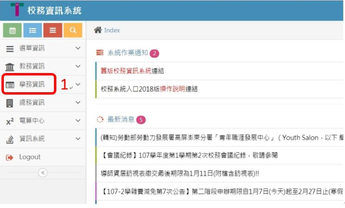
Task: Click the 校務資訊系統 title in the header
Action: (54, 10)
